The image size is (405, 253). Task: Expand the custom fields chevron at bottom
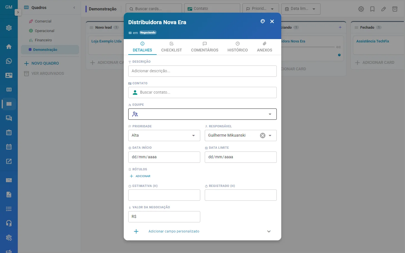269,231
